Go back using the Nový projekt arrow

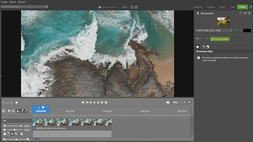pyautogui.click(x=198, y=14)
